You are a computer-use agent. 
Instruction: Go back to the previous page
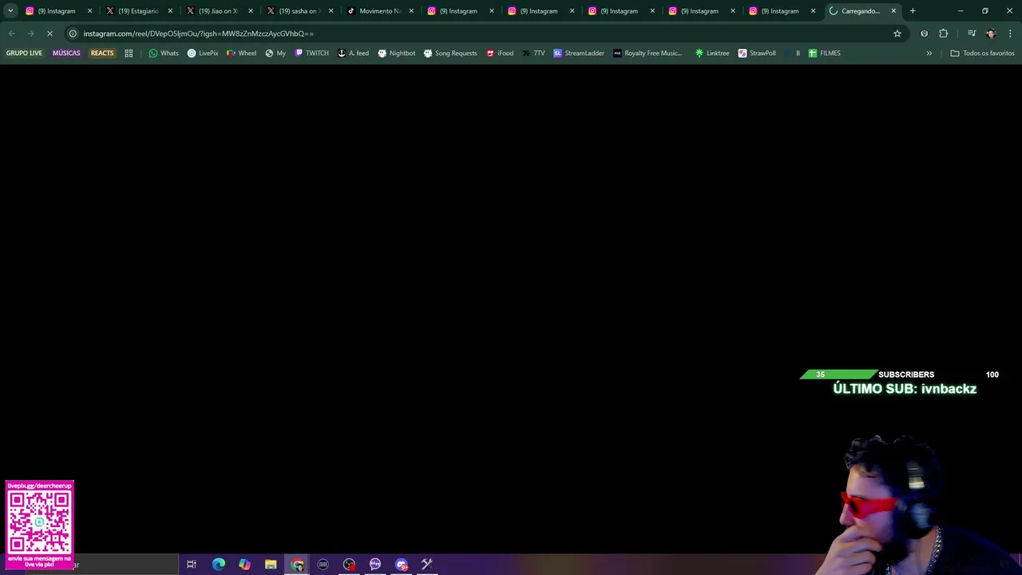(x=11, y=34)
